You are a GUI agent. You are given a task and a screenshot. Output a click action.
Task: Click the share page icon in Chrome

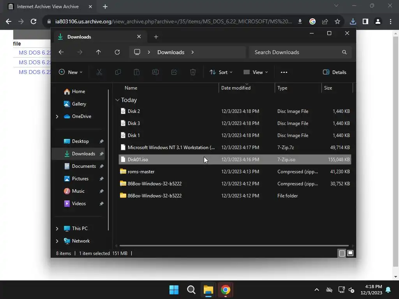pyautogui.click(x=325, y=21)
